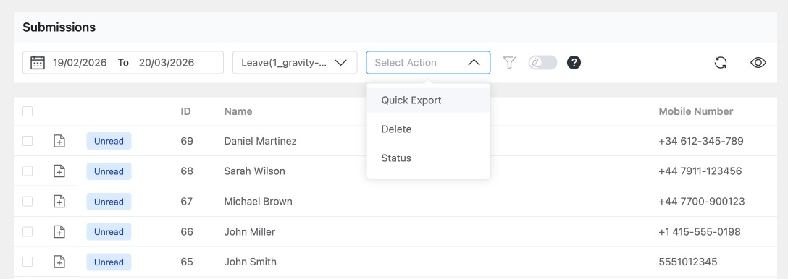Tick the checkbox for John Miller row
The width and height of the screenshot is (788, 279).
tap(28, 232)
